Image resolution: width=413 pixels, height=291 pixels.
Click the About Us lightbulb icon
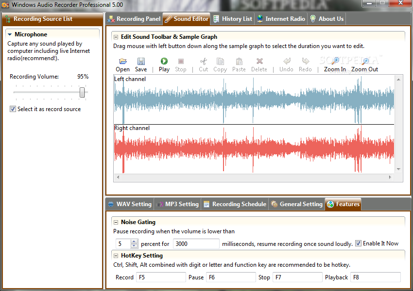pyautogui.click(x=313, y=19)
